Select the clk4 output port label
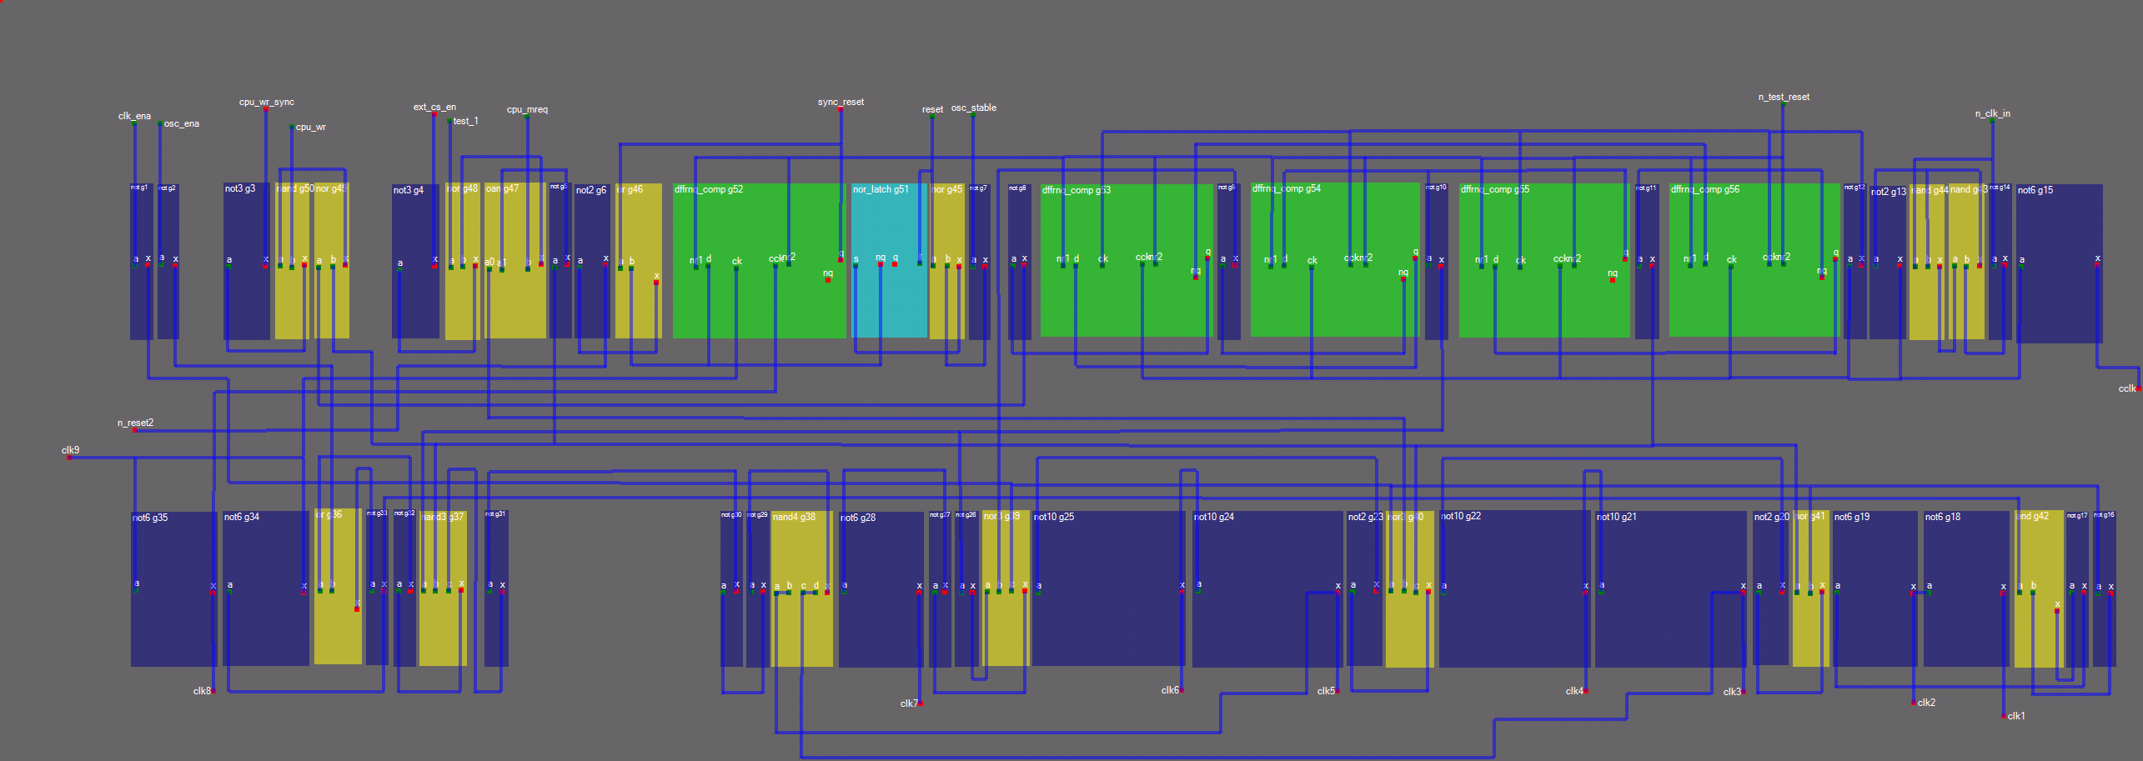Image resolution: width=2143 pixels, height=761 pixels. [1574, 691]
